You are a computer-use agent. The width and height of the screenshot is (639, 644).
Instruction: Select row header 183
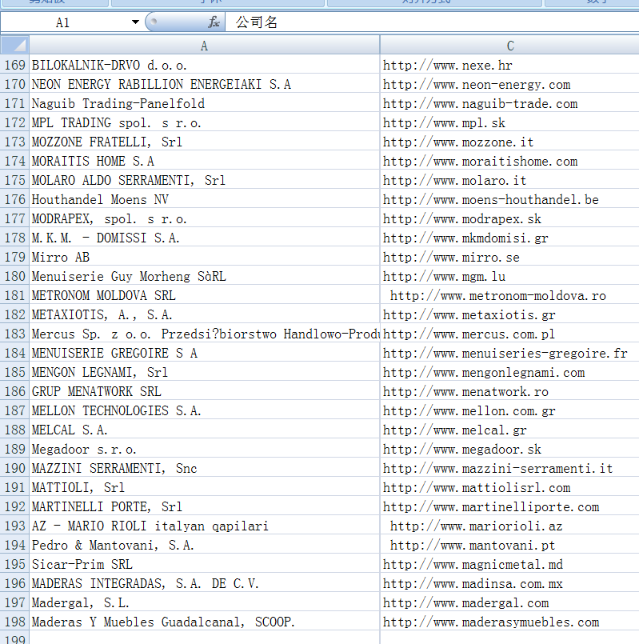pos(14,334)
